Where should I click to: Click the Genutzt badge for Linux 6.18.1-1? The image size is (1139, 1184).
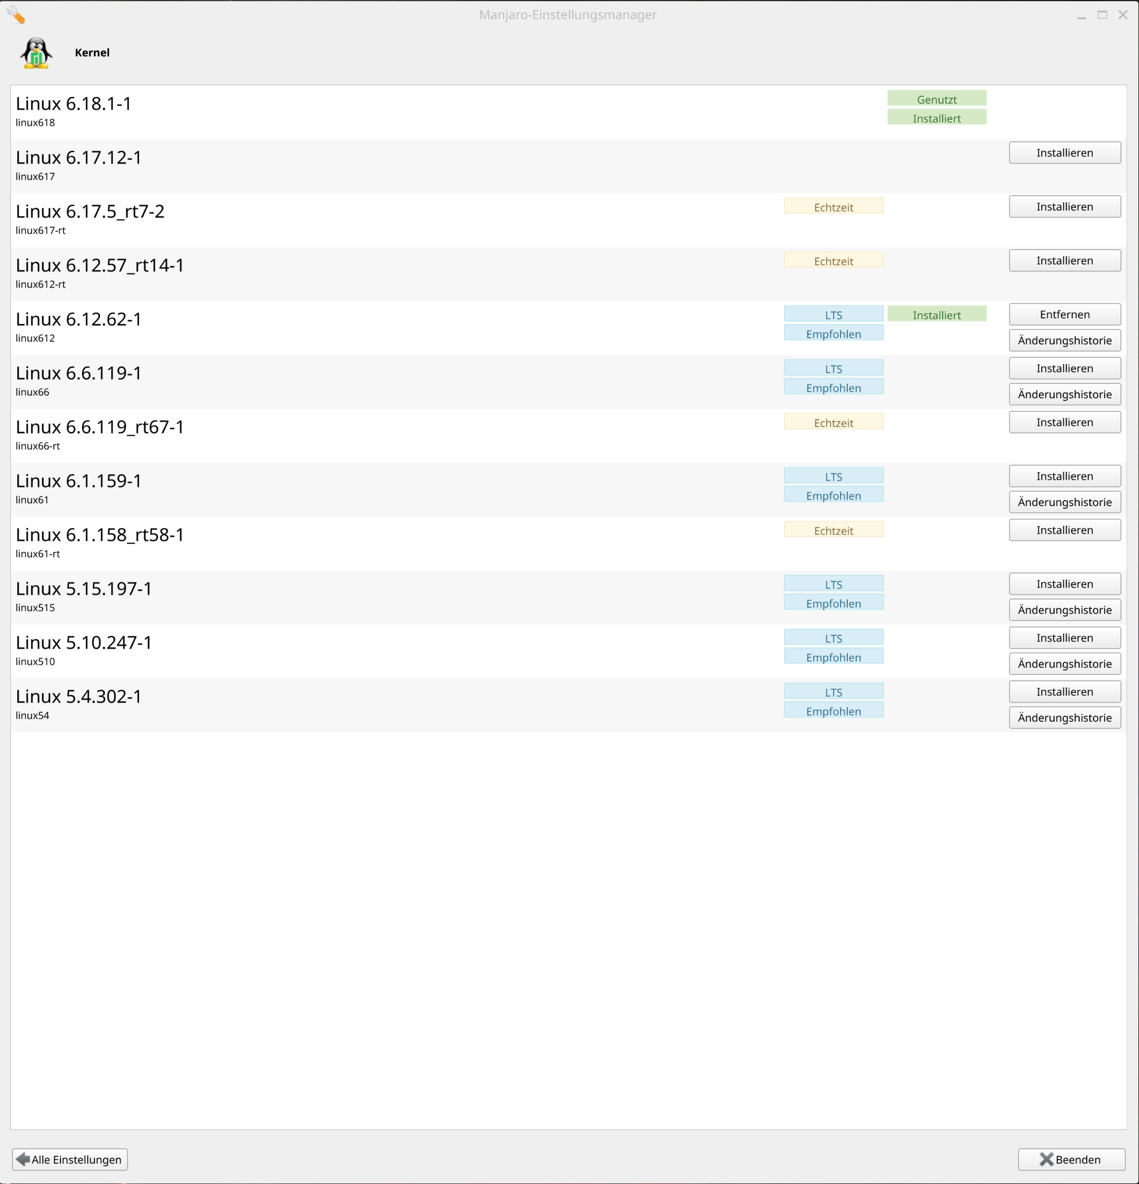click(937, 99)
